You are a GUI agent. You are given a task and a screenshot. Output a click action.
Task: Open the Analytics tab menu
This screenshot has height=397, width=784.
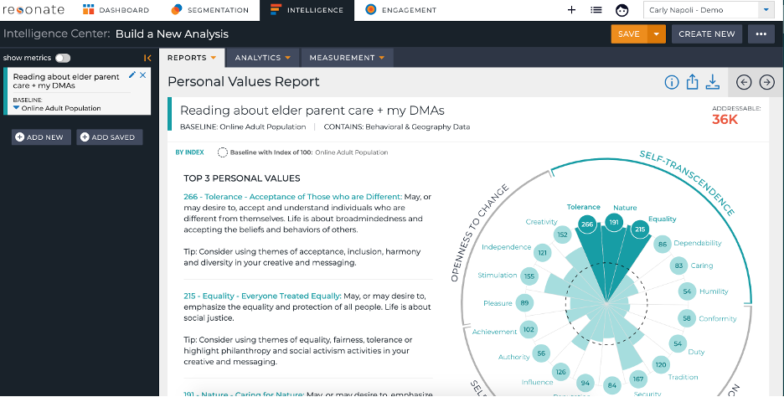(x=262, y=58)
